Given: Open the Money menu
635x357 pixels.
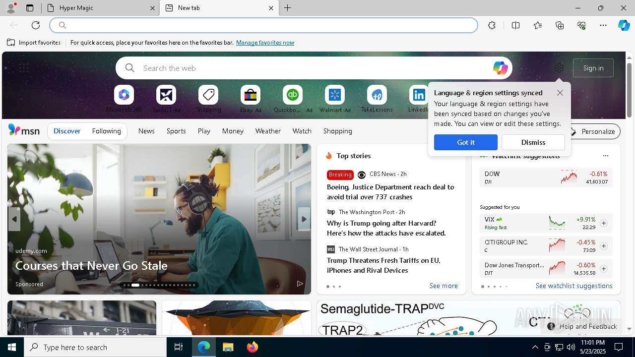Looking at the screenshot, I should pyautogui.click(x=233, y=131).
